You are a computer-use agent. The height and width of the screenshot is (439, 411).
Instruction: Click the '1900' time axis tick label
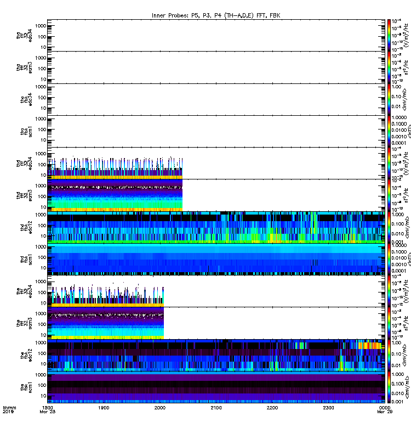point(104,408)
